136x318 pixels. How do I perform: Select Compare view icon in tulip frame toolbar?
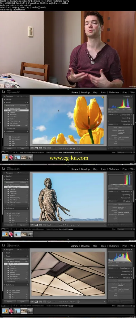click(x=40, y=148)
